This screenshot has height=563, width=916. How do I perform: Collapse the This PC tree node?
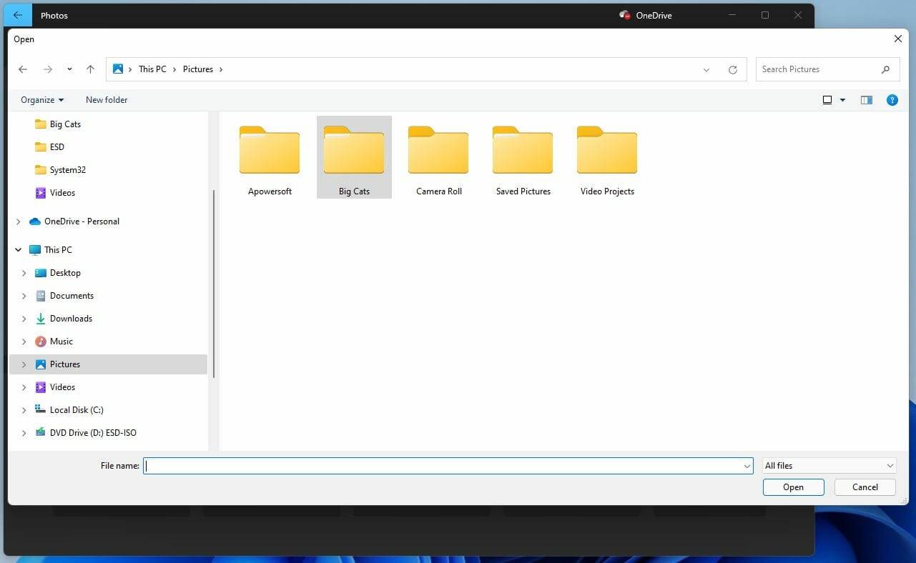tap(19, 249)
